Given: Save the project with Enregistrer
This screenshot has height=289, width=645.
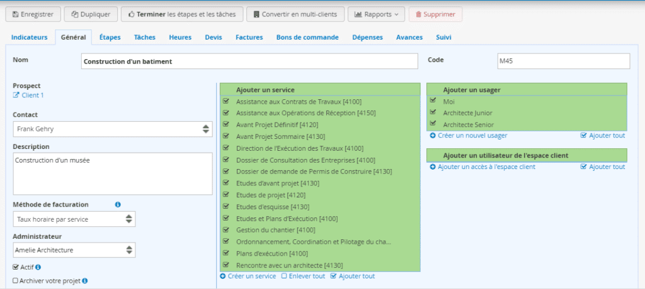Looking at the screenshot, I should [33, 14].
